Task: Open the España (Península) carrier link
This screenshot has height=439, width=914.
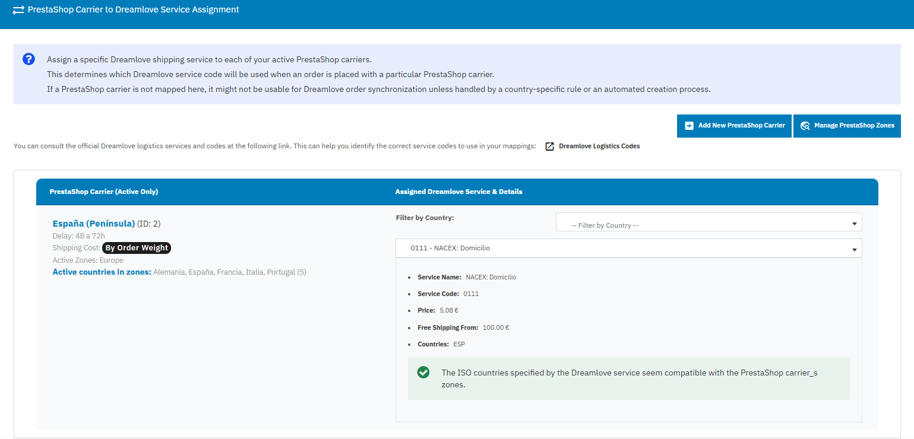Action: (x=94, y=224)
